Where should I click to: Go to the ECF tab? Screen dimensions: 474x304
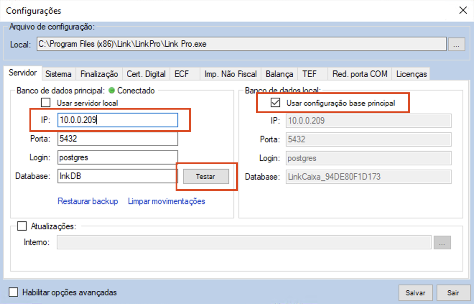182,74
